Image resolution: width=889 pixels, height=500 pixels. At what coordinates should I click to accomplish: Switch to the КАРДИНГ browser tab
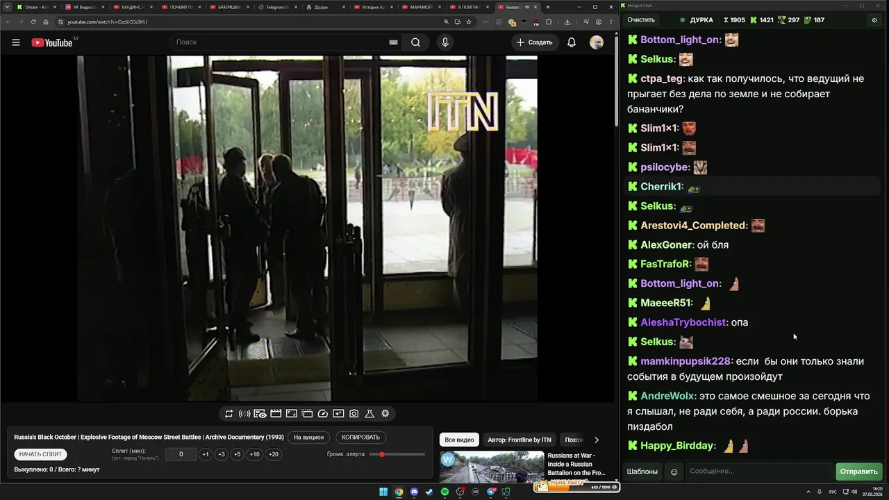pyautogui.click(x=131, y=7)
